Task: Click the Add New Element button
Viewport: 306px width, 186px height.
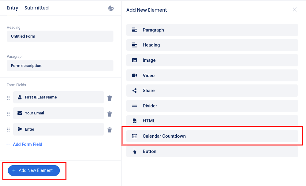Action: click(x=34, y=170)
